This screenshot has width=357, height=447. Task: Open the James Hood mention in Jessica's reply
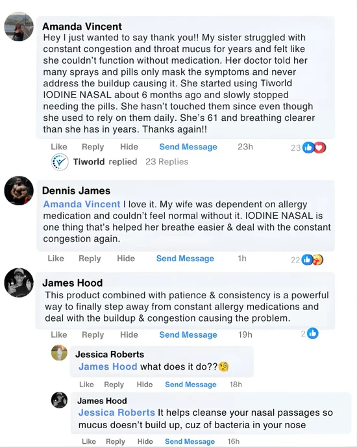[x=108, y=366]
